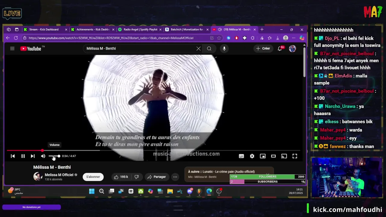Open the YouTube account avatar menu

[293, 49]
